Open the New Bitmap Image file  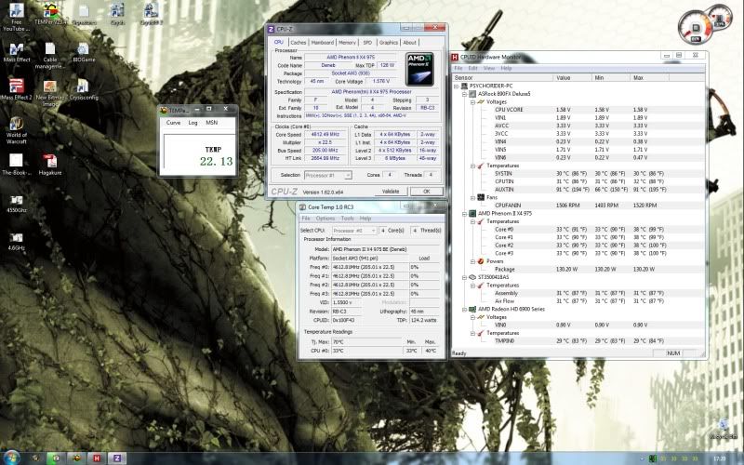pos(50,93)
